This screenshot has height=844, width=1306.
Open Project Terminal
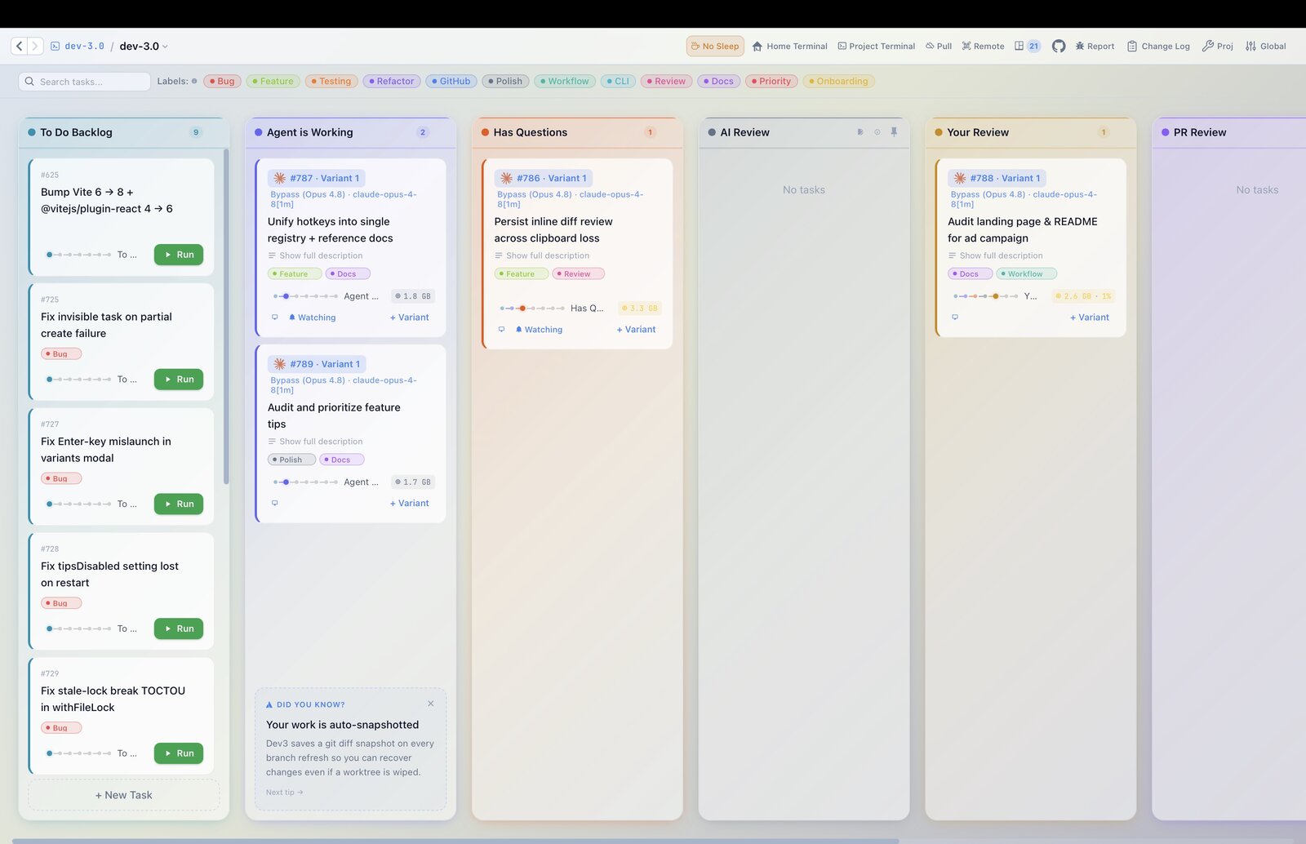pyautogui.click(x=876, y=47)
